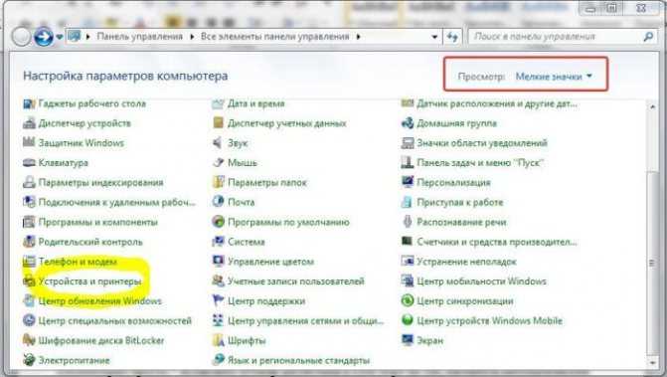Open Панель задач и меню Пуск link
The width and height of the screenshot is (667, 377).
point(480,163)
